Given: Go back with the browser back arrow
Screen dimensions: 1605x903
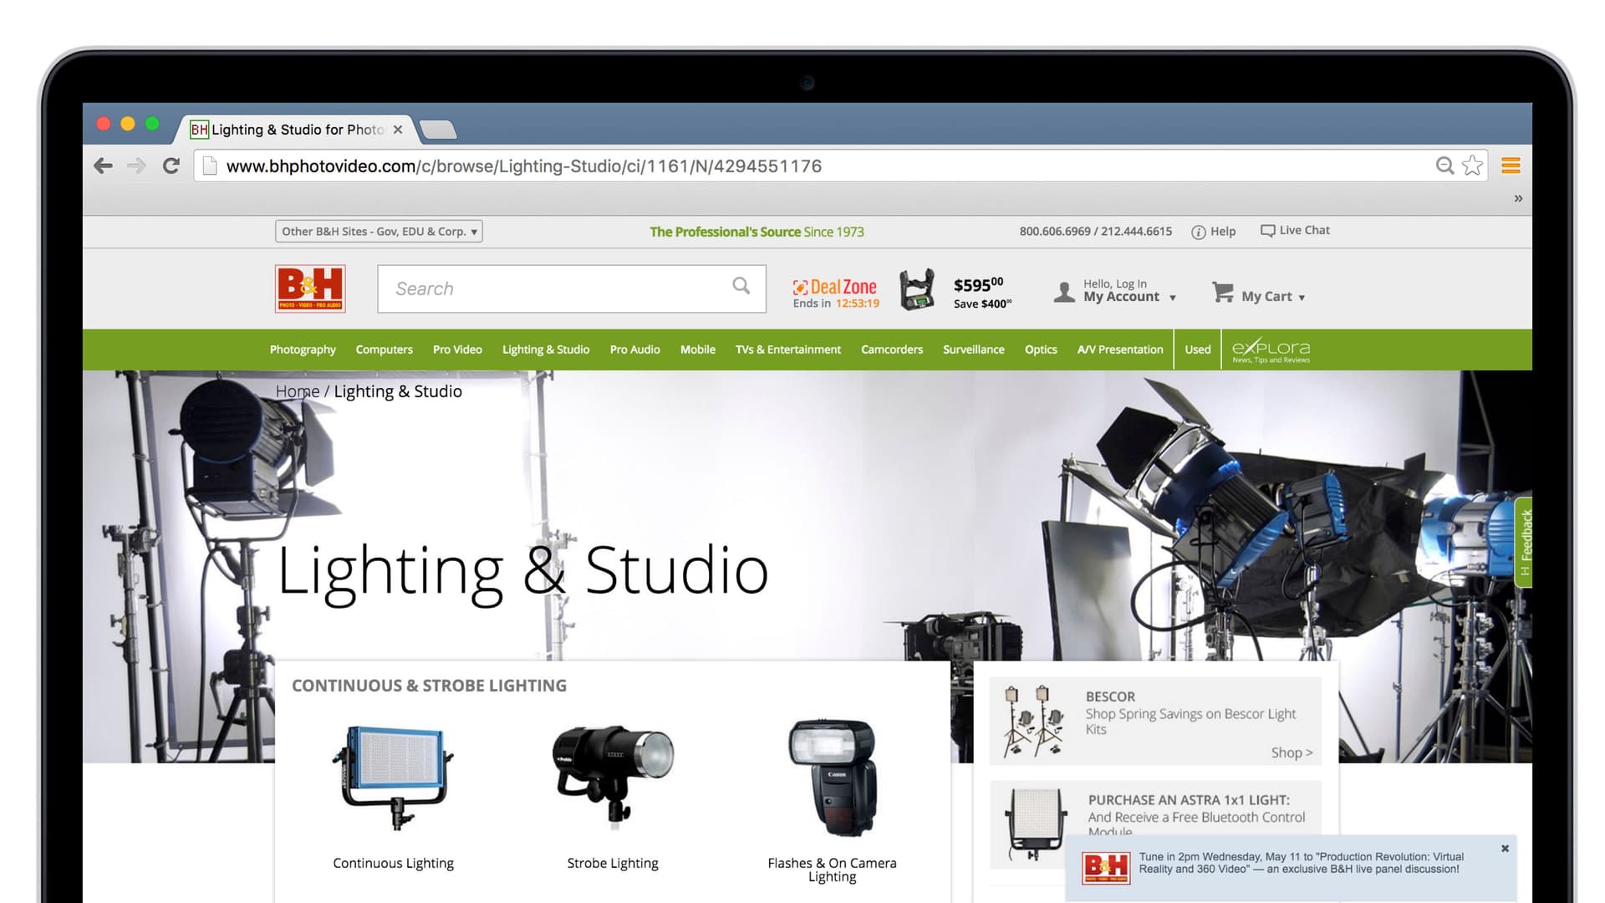Looking at the screenshot, I should pyautogui.click(x=104, y=166).
